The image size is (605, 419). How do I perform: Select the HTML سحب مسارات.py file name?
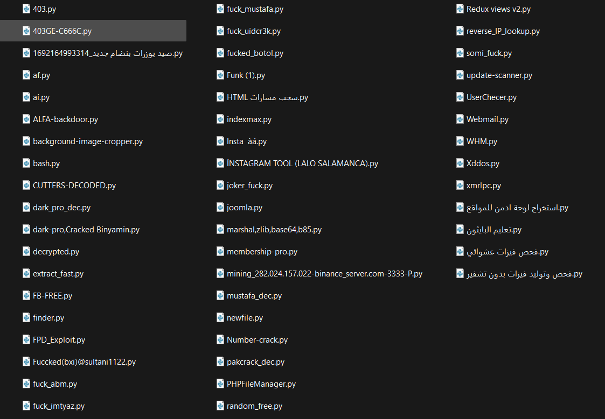pyautogui.click(x=267, y=97)
